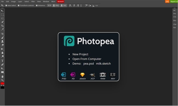This screenshot has width=178, height=106.
Task: Select the Magic Wand selection tool
Action: pyautogui.click(x=2, y=22)
